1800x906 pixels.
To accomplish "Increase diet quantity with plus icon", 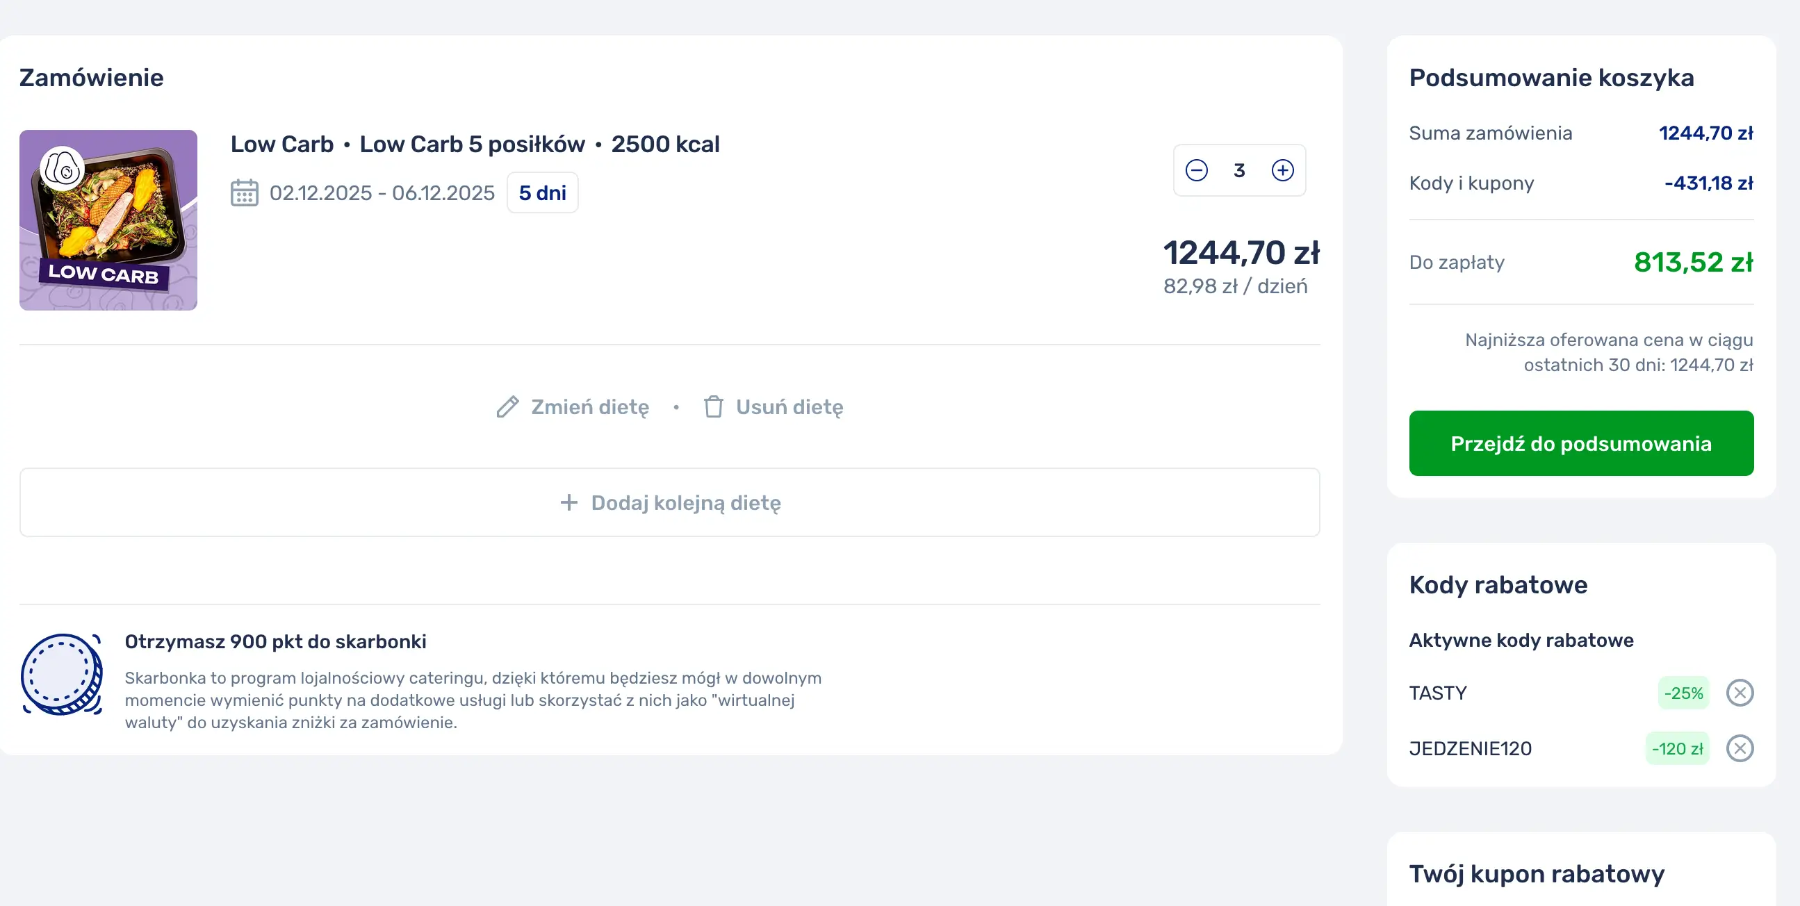I will 1282,170.
